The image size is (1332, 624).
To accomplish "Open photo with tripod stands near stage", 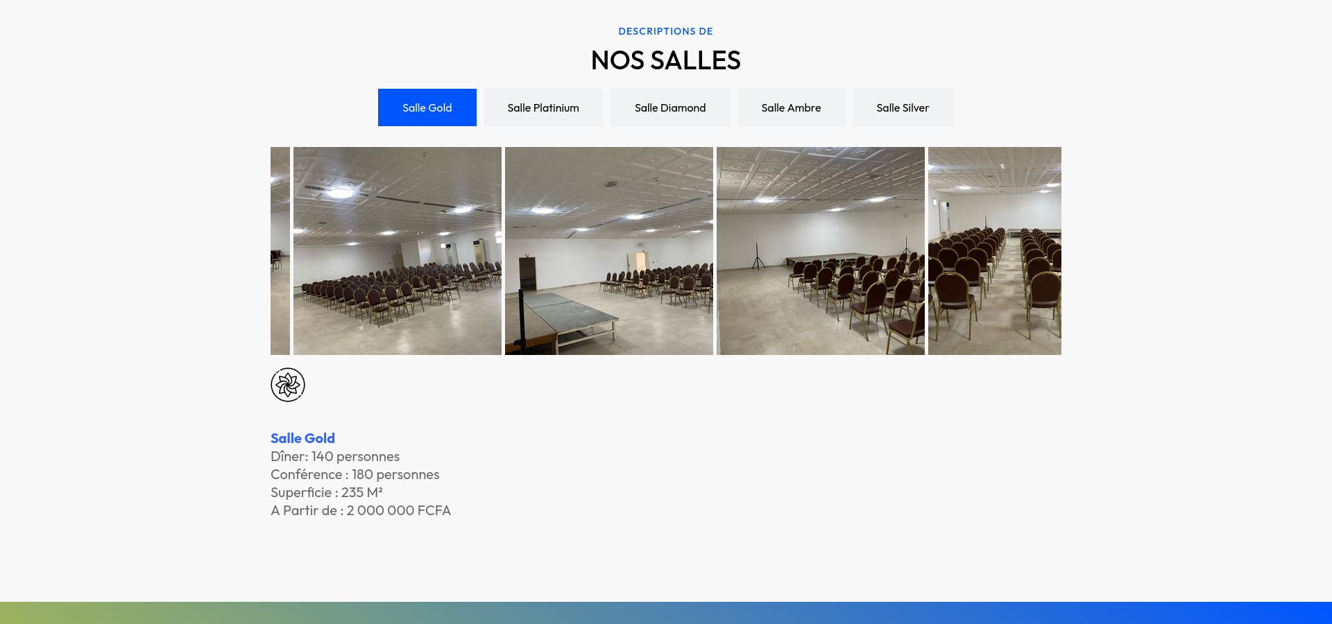I will click(x=820, y=251).
